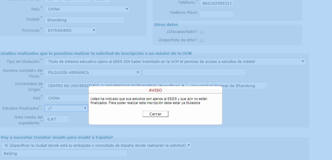Image resolution: width=332 pixels, height=160 pixels.
Task: Open the visa requirement dropdown starting with Sí
Action: coord(96,145)
